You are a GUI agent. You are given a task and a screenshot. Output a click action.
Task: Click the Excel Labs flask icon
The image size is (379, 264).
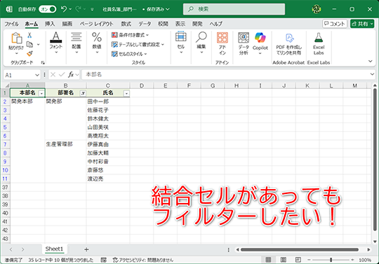pyautogui.click(x=319, y=38)
